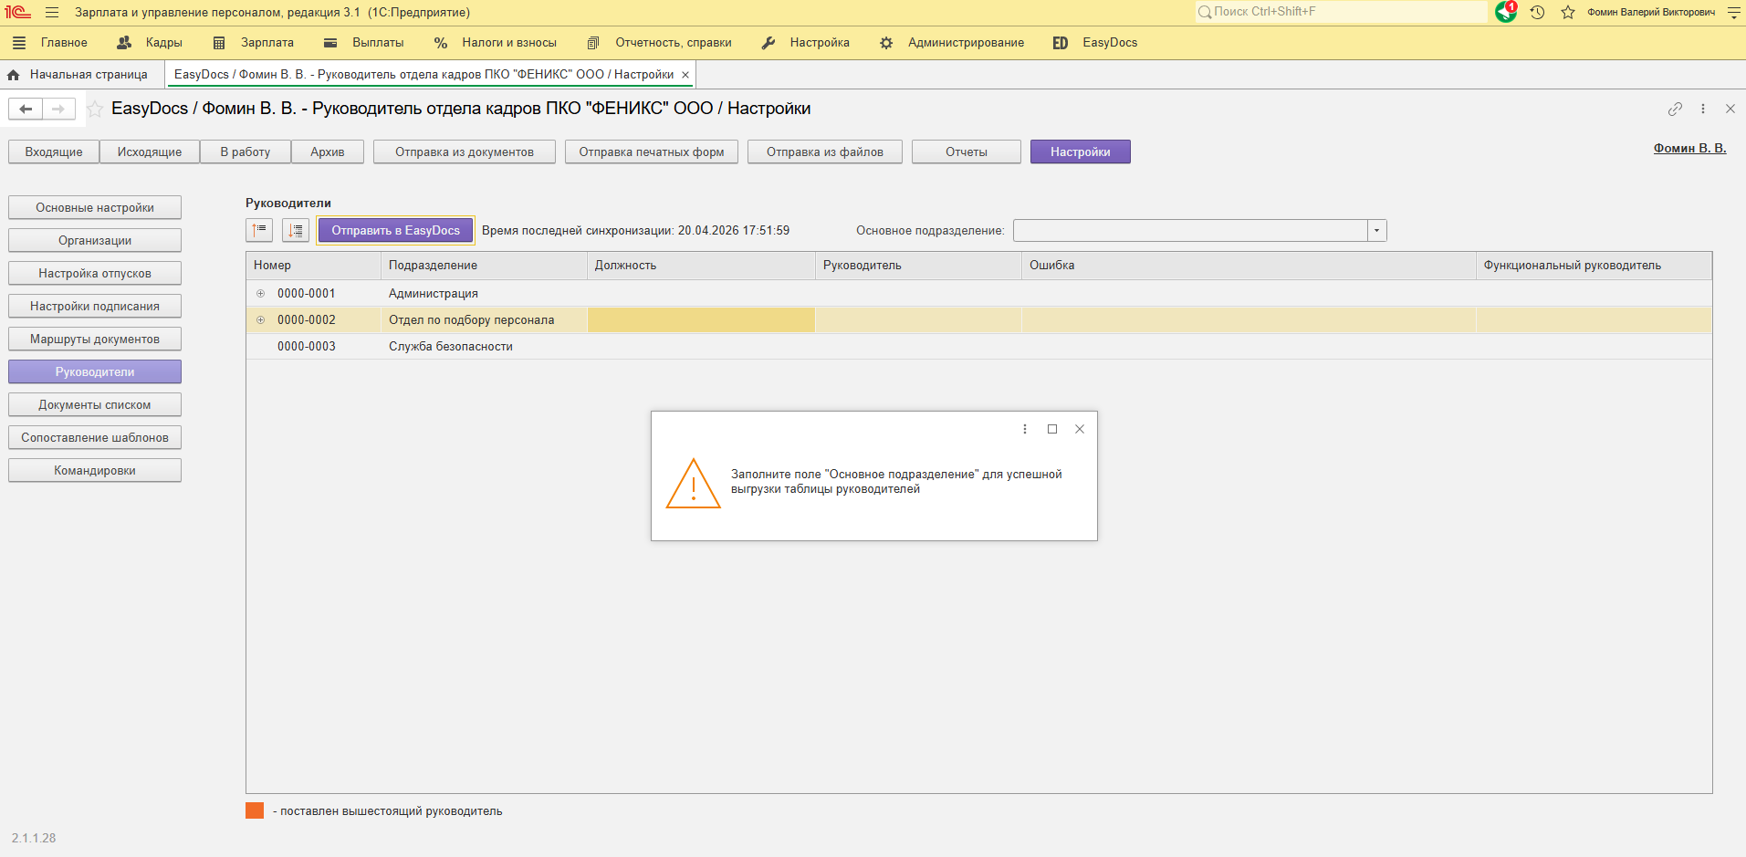Open Настройки подписания settings
Viewport: 1746px width, 857px height.
pyautogui.click(x=95, y=307)
